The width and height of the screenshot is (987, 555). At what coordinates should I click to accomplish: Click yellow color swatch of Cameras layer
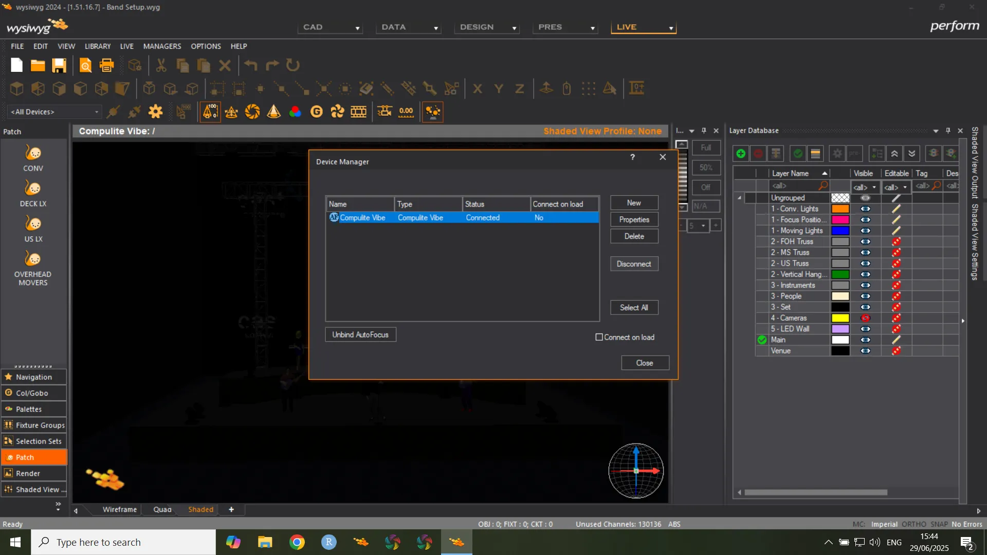pos(840,318)
